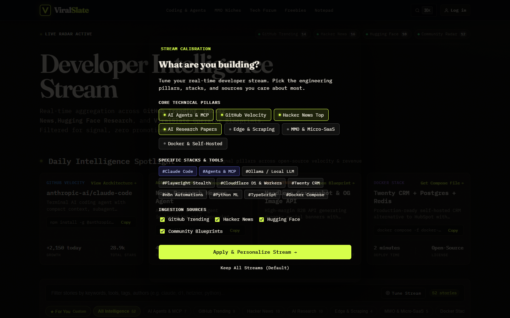Select the #Python ML tag

226,195
